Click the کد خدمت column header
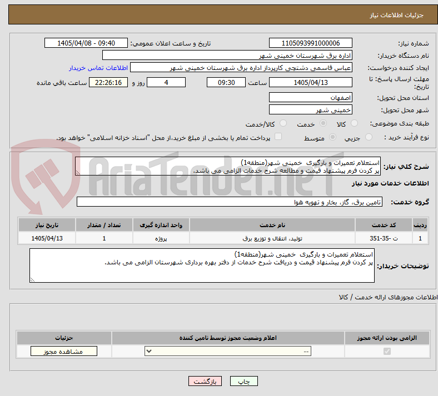Image resolution: width=438 pixels, height=396 pixels. [384, 225]
